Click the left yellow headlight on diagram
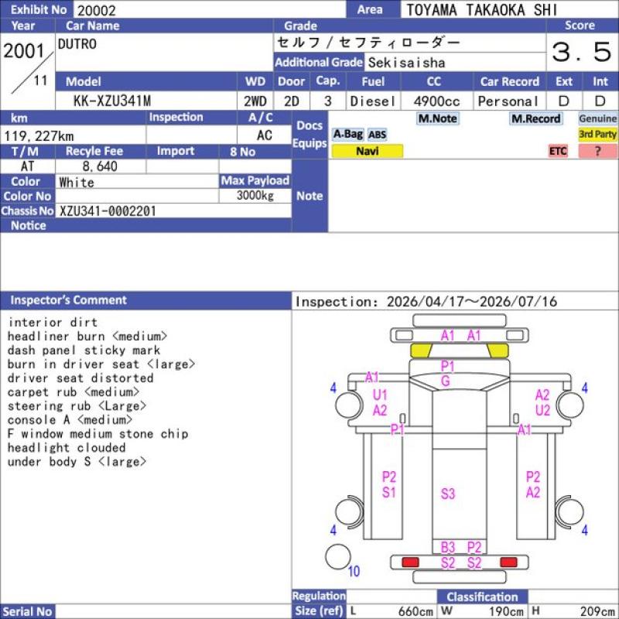 point(421,351)
